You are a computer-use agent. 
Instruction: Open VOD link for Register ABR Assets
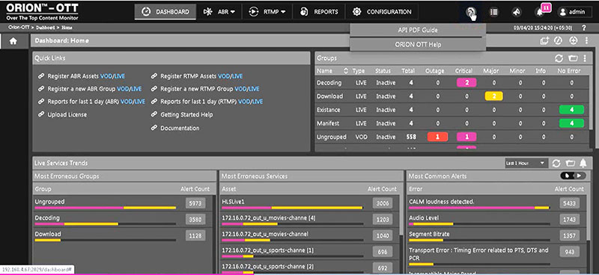106,76
